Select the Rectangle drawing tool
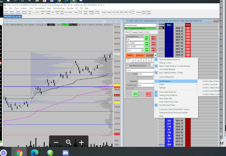 pyautogui.click(x=149, y=12)
